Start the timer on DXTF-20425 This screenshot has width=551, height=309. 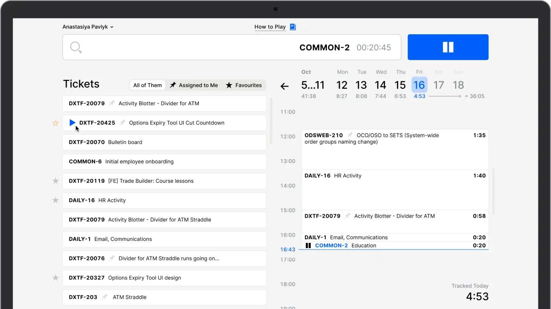coord(72,122)
